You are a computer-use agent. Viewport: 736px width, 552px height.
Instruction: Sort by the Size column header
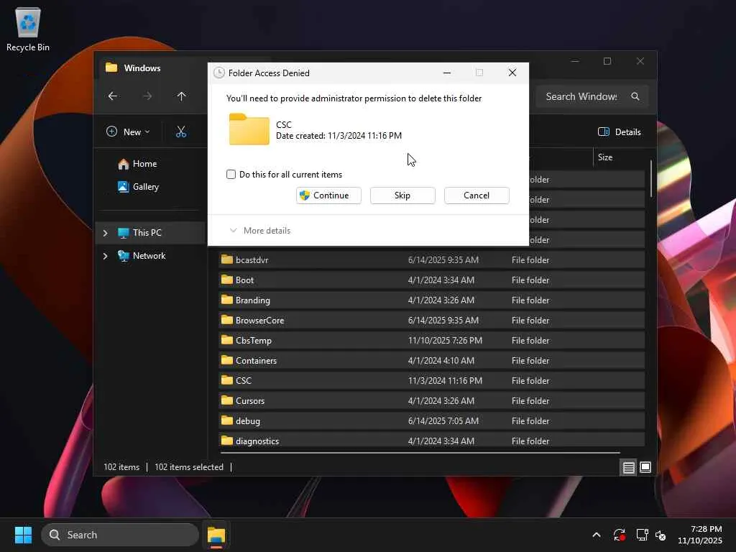pos(605,157)
